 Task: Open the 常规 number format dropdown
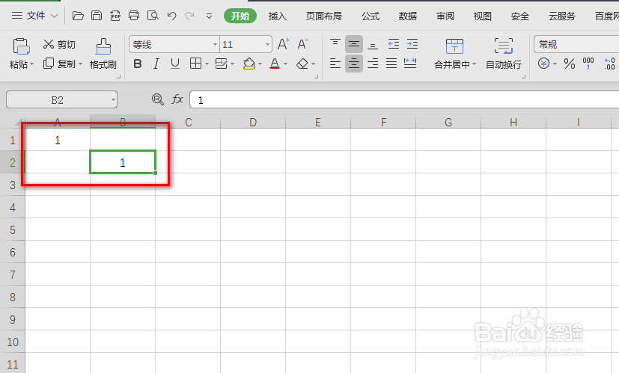pyautogui.click(x=576, y=44)
